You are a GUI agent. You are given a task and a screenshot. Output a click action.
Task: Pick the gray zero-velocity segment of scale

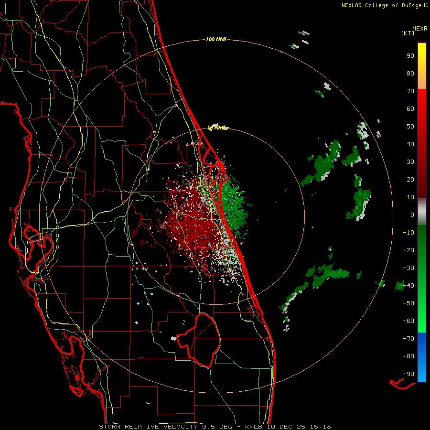point(422,211)
